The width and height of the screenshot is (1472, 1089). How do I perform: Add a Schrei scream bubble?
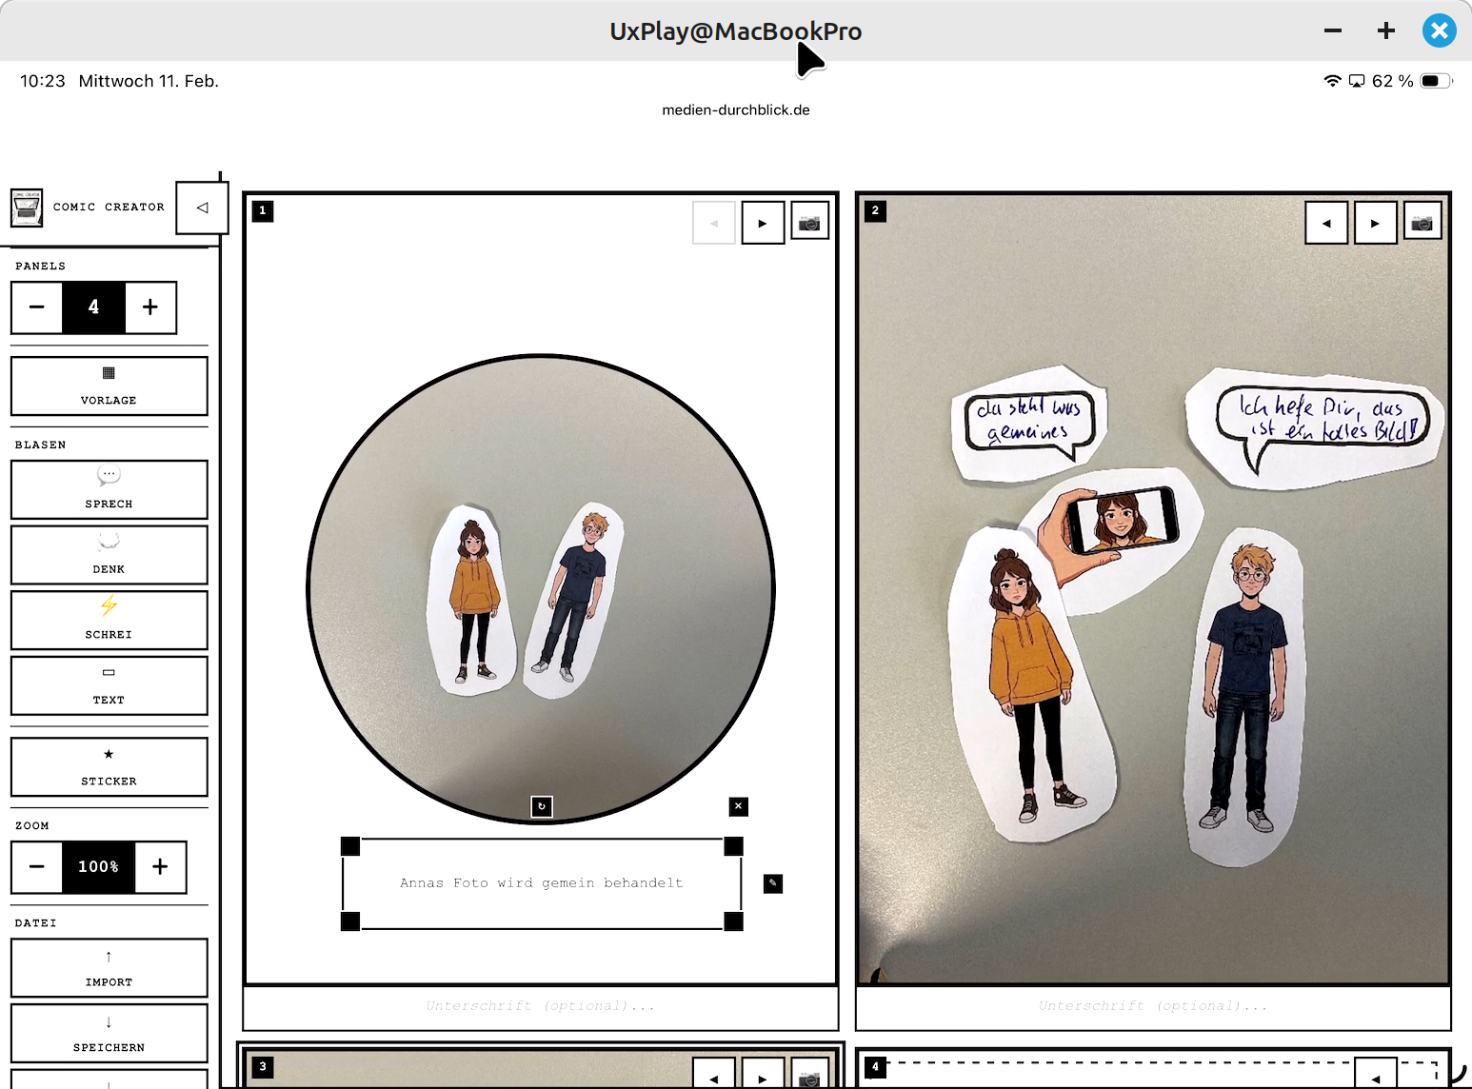coord(109,620)
